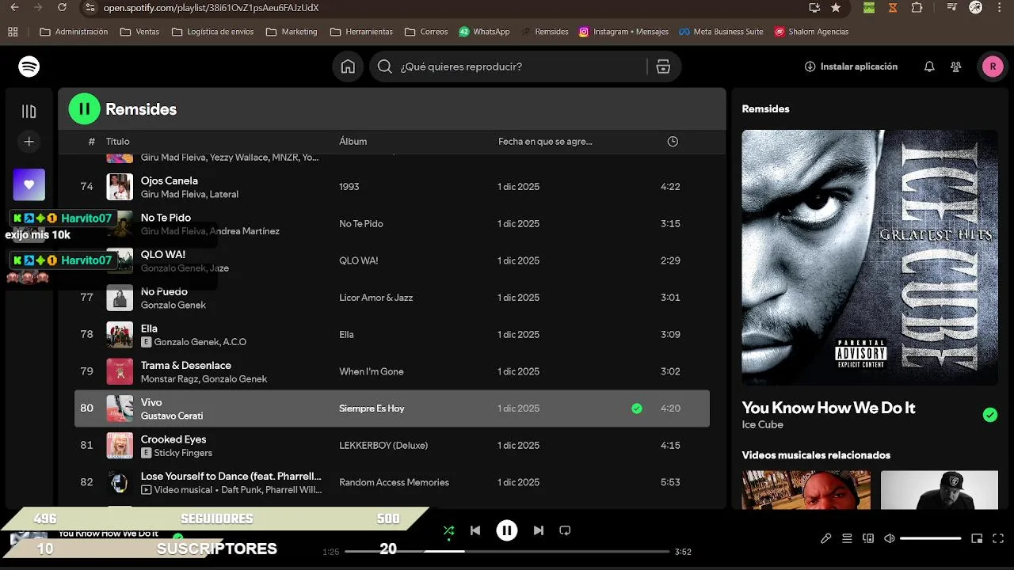The image size is (1014, 570).
Task: Open the first related music video thumbnail
Action: pyautogui.click(x=806, y=489)
